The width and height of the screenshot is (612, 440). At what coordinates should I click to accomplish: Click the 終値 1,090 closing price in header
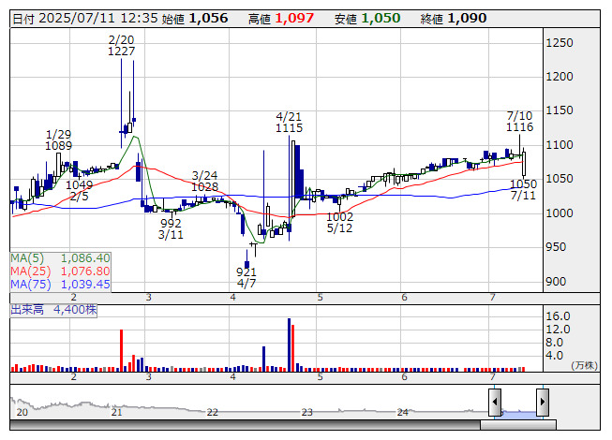pyautogui.click(x=454, y=19)
